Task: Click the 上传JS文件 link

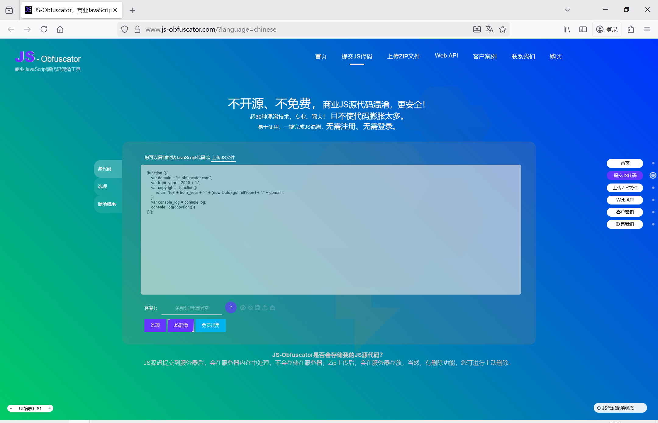Action: [x=223, y=157]
